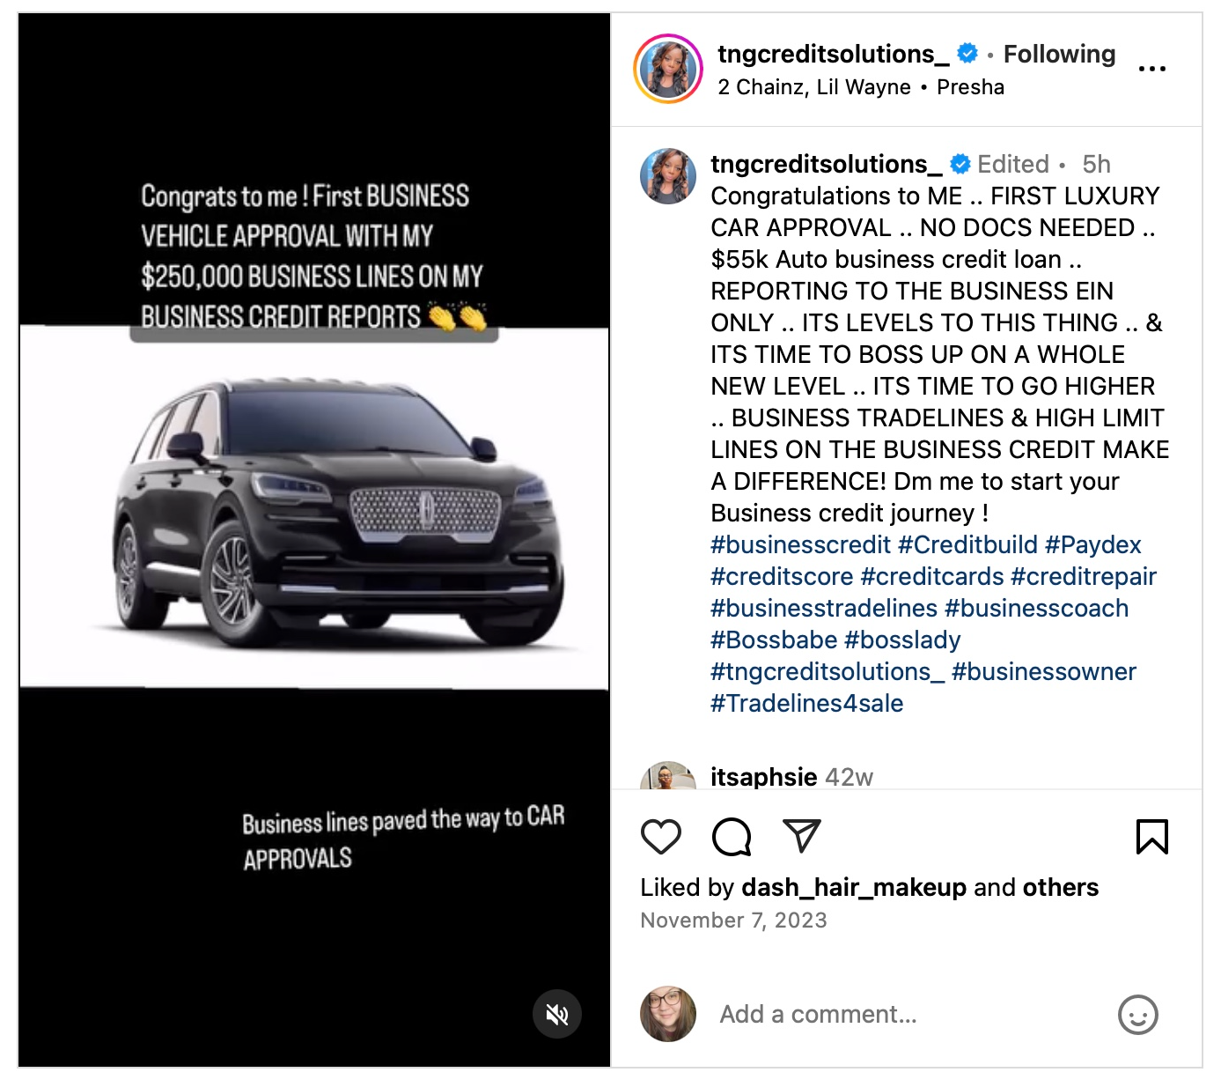The width and height of the screenshot is (1221, 1087).
Task: Open the #Tradelines4sale hashtag
Action: (806, 704)
